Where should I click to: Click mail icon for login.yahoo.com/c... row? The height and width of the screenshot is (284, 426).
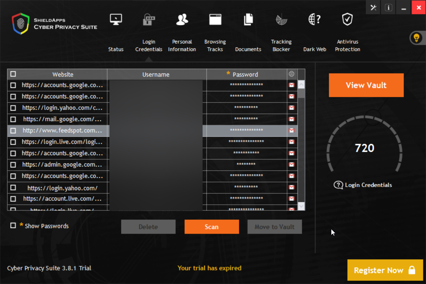pyautogui.click(x=292, y=108)
